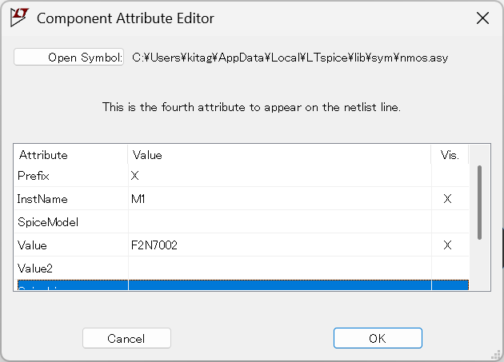The height and width of the screenshot is (362, 504).
Task: Toggle visibility cell for the SpiceModel row
Action: (x=450, y=221)
